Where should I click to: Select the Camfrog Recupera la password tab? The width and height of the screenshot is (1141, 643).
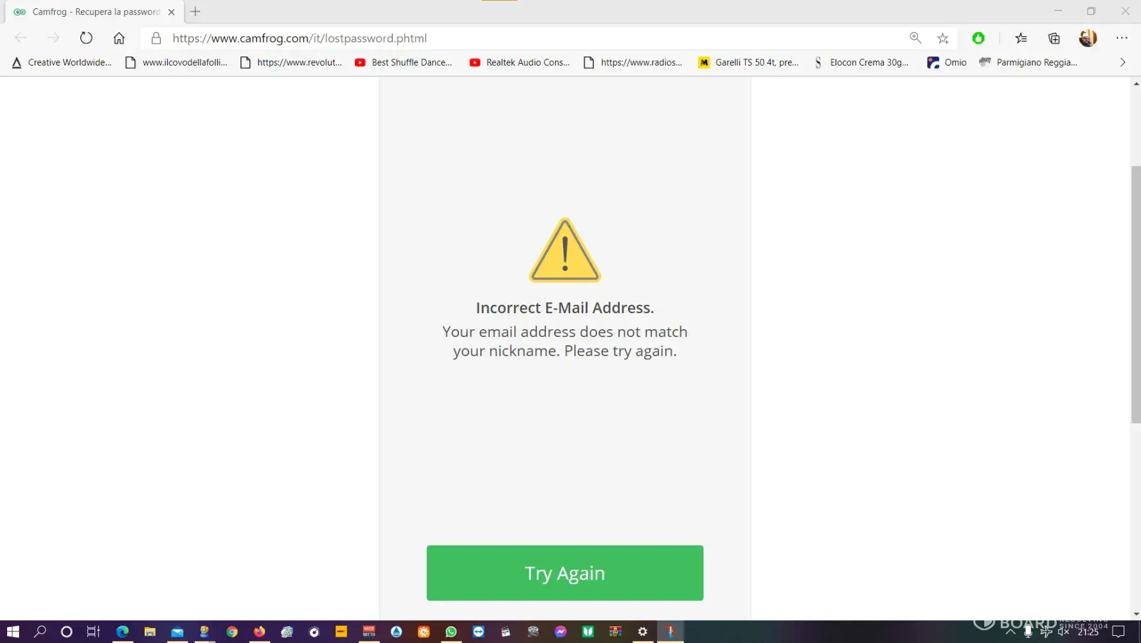click(x=94, y=12)
